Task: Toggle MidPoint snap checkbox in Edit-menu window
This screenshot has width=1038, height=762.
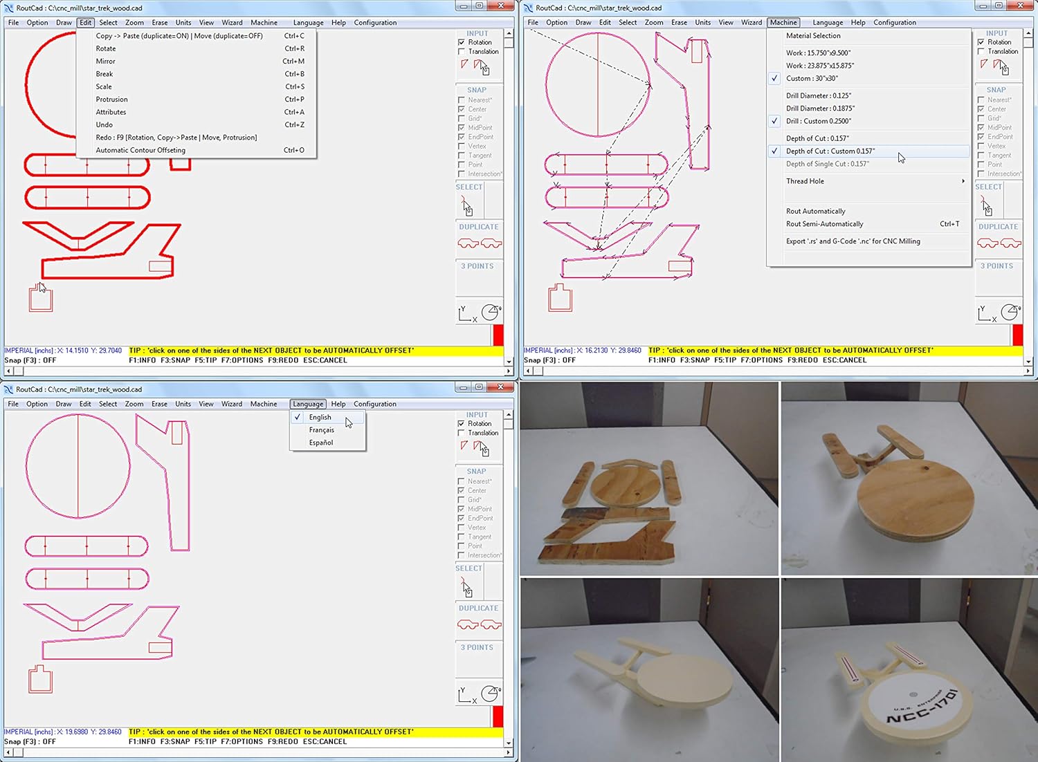Action: tap(462, 128)
